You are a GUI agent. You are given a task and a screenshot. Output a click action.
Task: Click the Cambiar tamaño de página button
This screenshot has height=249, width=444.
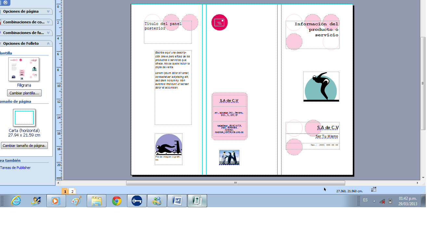(x=25, y=145)
